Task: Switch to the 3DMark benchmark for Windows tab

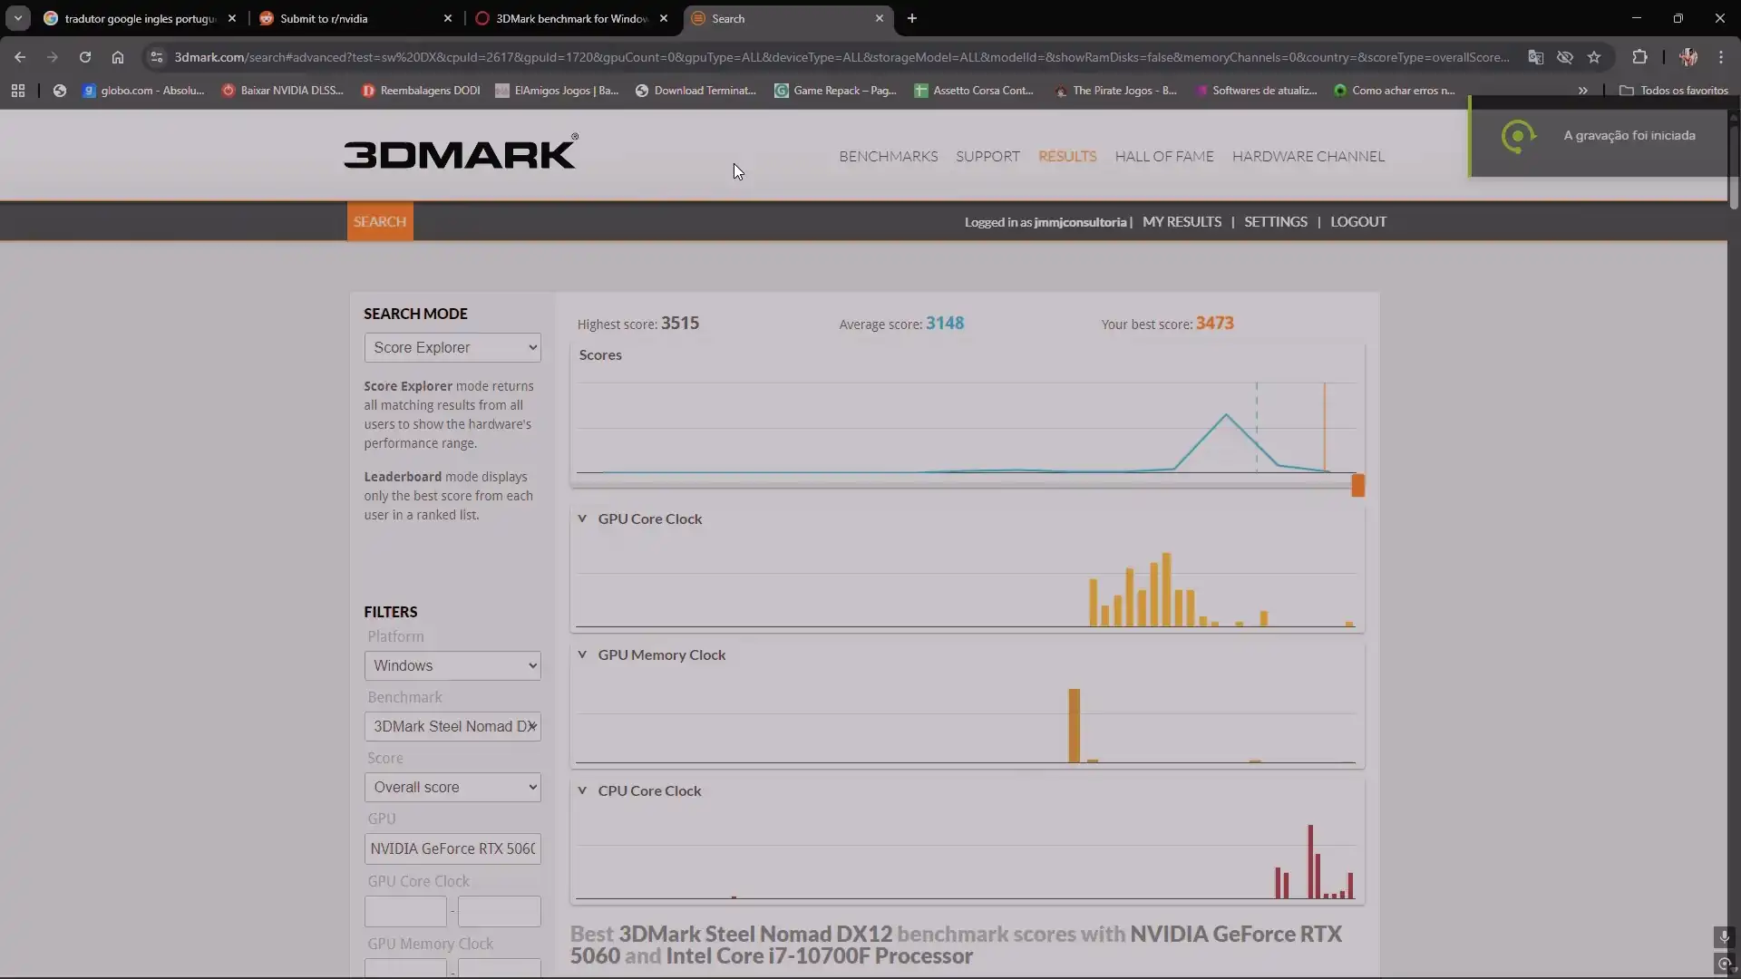Action: coord(571,18)
